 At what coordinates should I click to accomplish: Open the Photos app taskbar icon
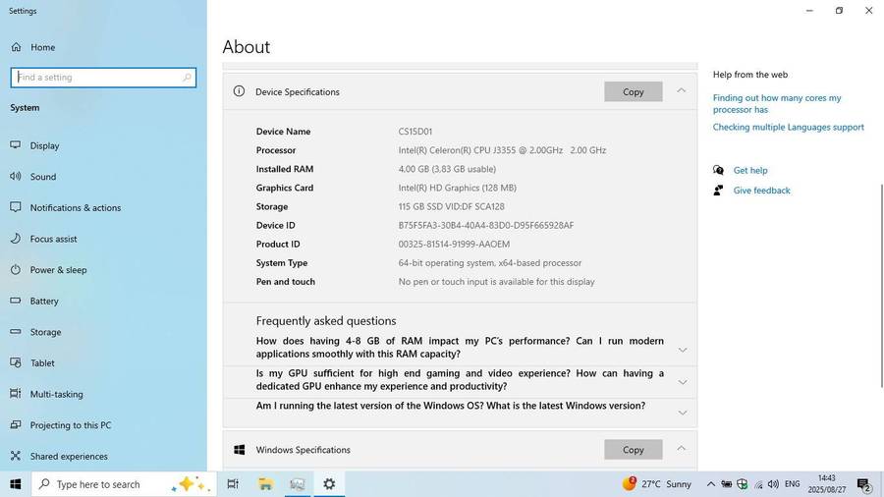click(297, 484)
